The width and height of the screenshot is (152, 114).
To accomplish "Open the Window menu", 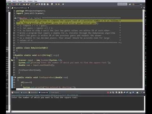I will 30,1.
